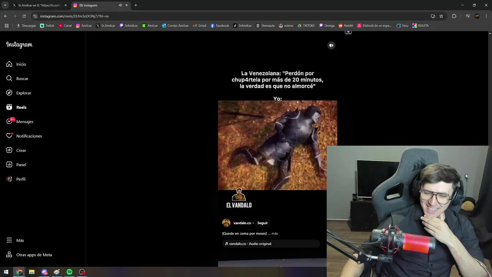Open the Más hamburger menu
This screenshot has width=492, height=277.
pyautogui.click(x=9, y=240)
